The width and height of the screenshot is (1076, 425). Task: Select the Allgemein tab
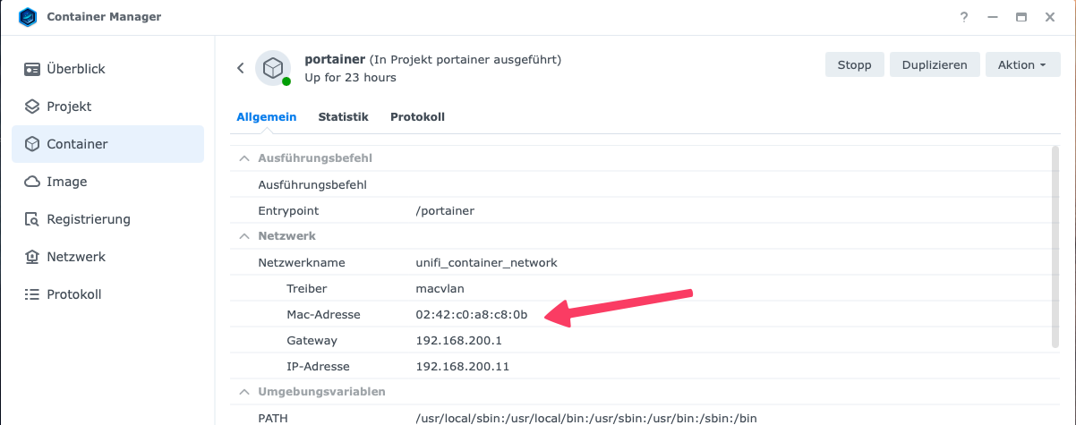[x=266, y=117]
